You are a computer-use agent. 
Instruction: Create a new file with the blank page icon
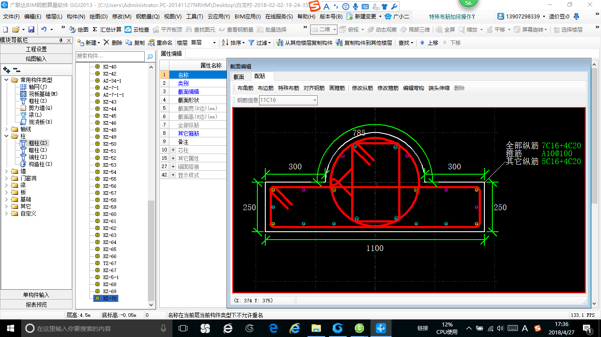pyautogui.click(x=6, y=29)
